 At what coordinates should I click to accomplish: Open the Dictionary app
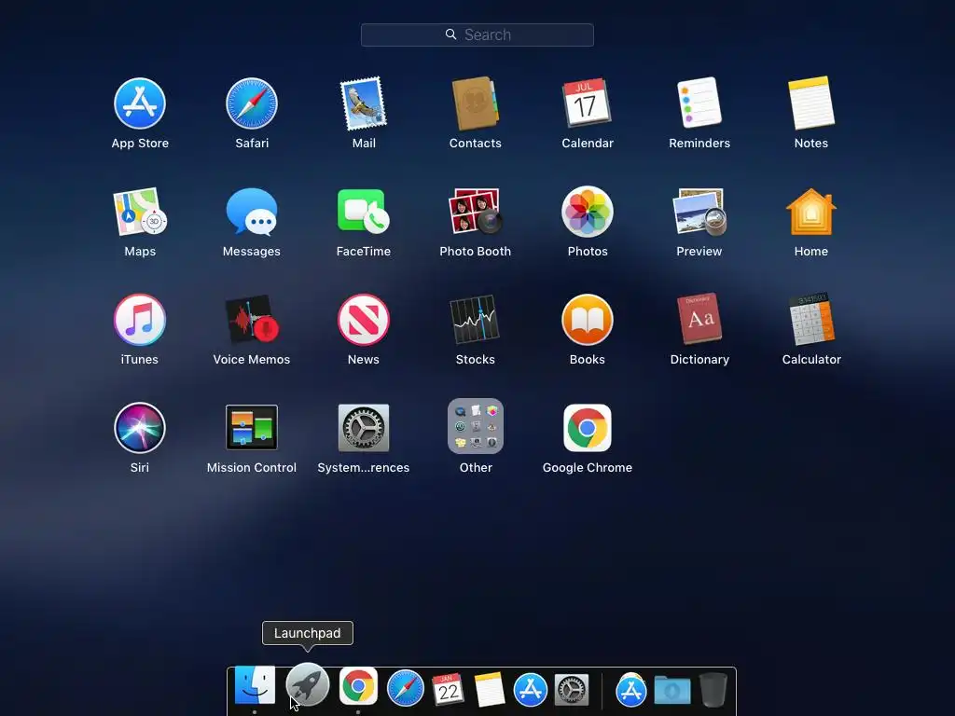click(699, 319)
